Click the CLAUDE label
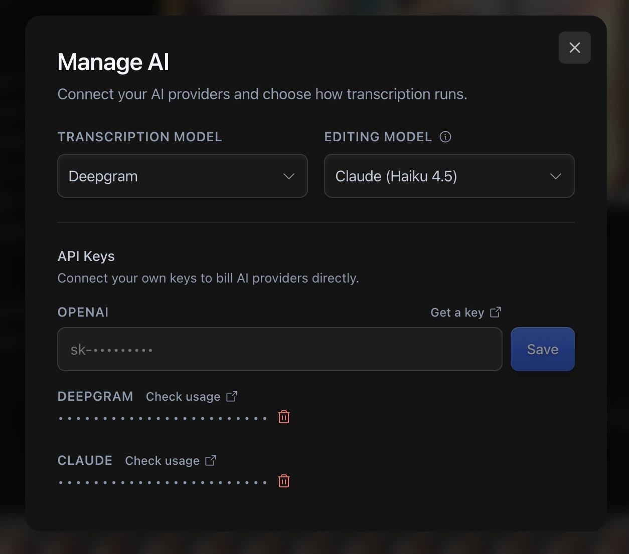 (x=85, y=460)
